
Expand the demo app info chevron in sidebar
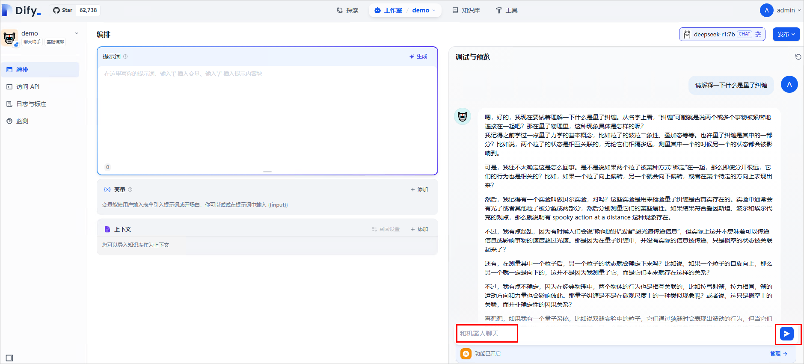point(77,33)
